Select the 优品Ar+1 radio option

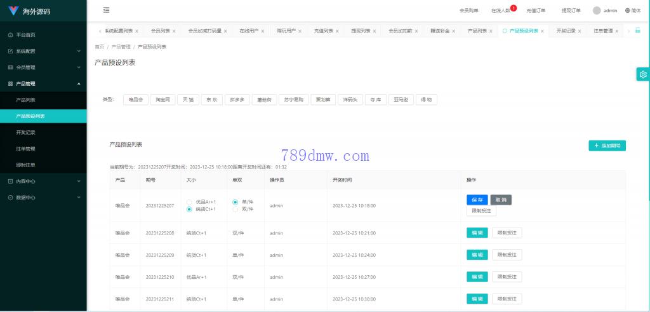click(x=189, y=202)
